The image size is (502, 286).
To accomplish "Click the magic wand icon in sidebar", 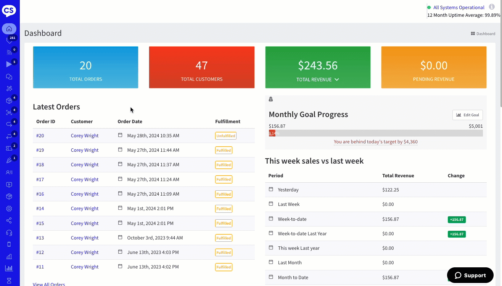I will click(9, 88).
